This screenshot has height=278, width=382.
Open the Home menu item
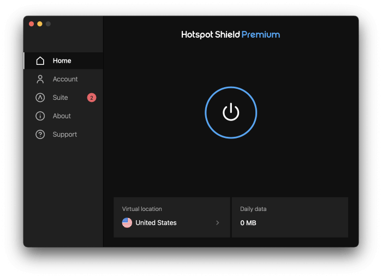tap(63, 61)
